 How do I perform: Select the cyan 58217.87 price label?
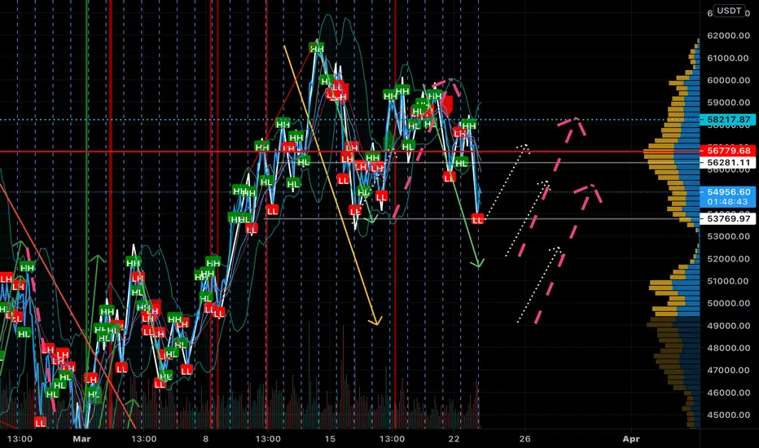click(x=728, y=119)
